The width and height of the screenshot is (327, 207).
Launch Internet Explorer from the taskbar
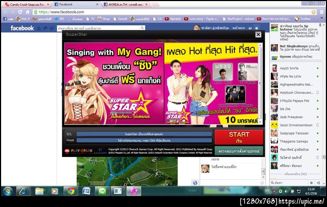[x=23, y=191]
